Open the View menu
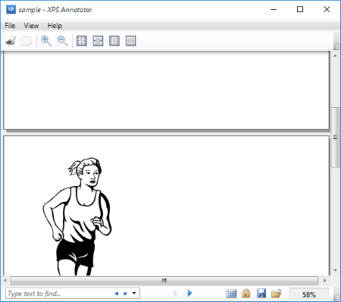Screen dimensions: 341x302 tap(31, 26)
